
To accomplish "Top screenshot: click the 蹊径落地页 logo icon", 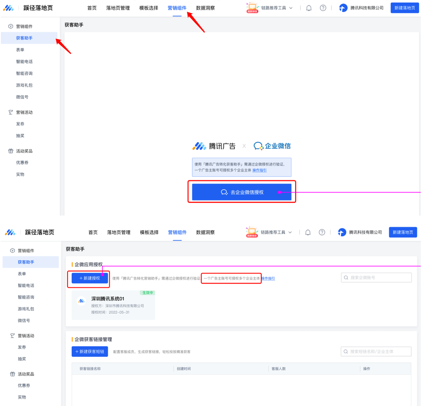I will click(8, 8).
